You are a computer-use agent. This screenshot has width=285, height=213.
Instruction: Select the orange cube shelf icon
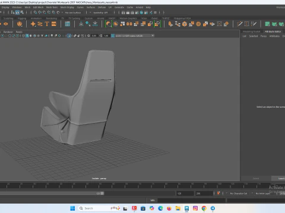(185, 24)
